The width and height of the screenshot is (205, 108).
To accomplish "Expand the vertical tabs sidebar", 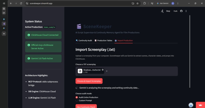I will [4, 3].
